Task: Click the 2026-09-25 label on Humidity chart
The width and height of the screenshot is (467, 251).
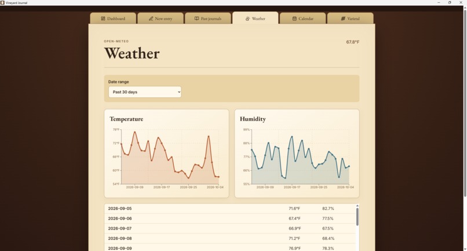Action: pyautogui.click(x=319, y=187)
